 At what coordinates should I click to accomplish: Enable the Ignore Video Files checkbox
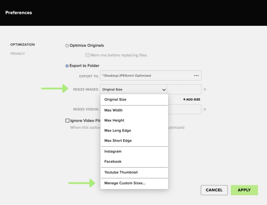pyautogui.click(x=67, y=121)
